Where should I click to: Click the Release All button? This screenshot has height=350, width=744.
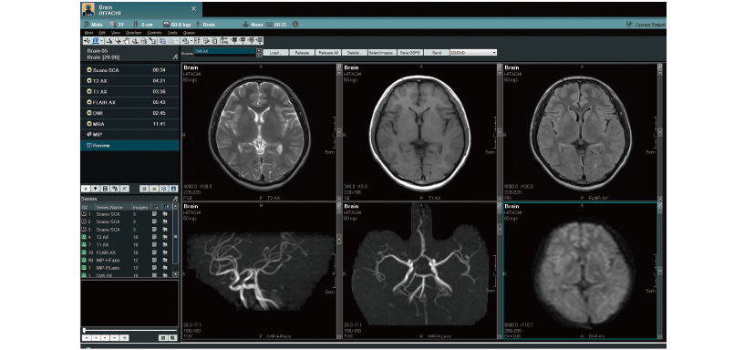click(x=328, y=53)
